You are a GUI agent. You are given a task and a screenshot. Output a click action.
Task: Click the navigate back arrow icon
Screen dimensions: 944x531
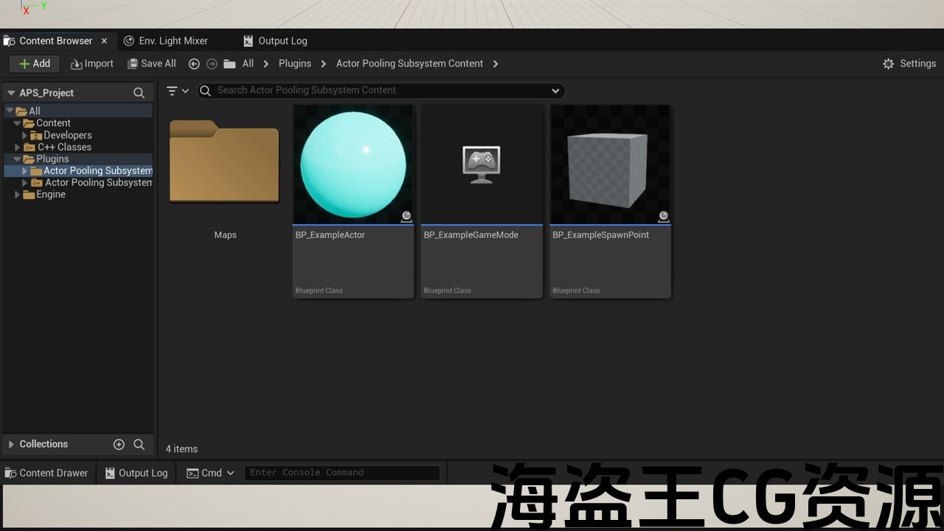(x=194, y=64)
